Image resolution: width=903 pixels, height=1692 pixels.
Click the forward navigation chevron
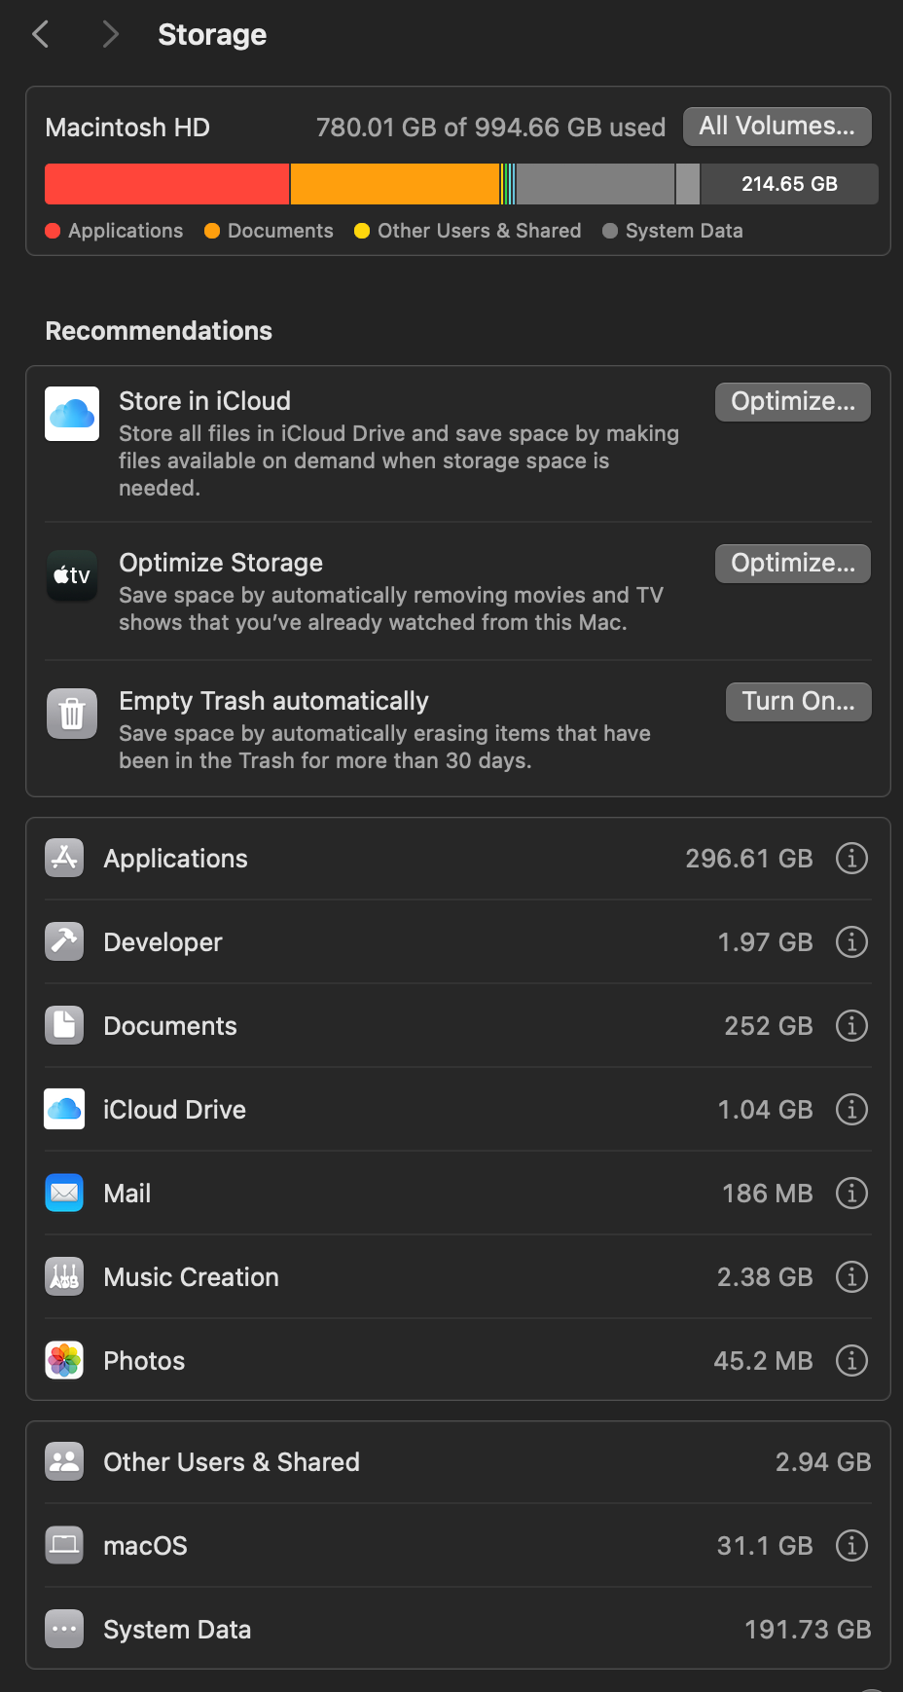click(110, 35)
